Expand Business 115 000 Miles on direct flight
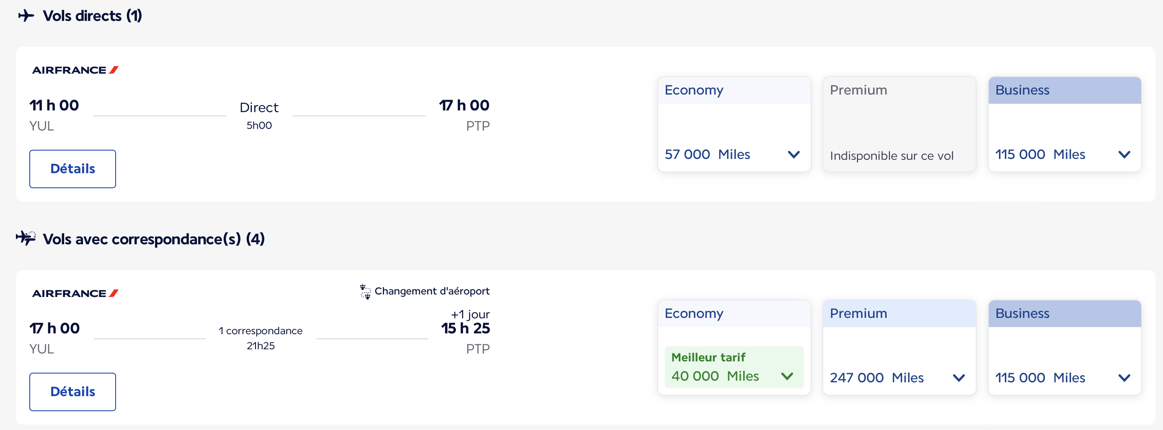 (1124, 155)
